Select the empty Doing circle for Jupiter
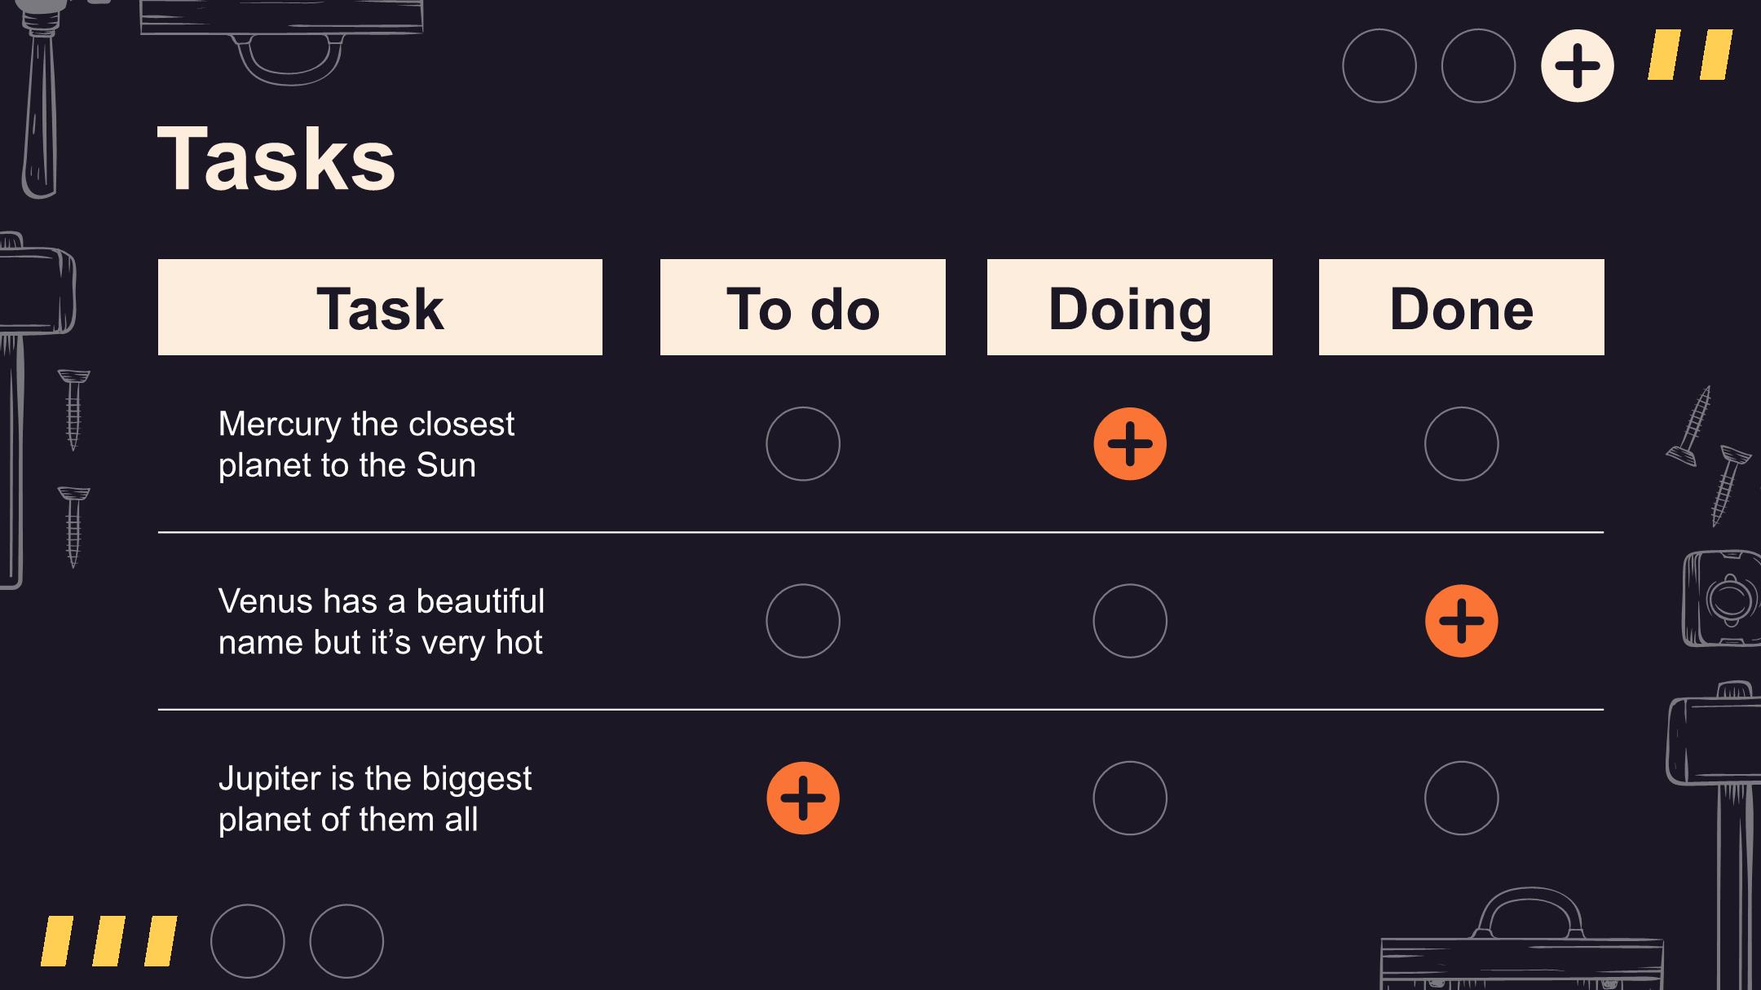Image resolution: width=1761 pixels, height=990 pixels. [x=1129, y=798]
